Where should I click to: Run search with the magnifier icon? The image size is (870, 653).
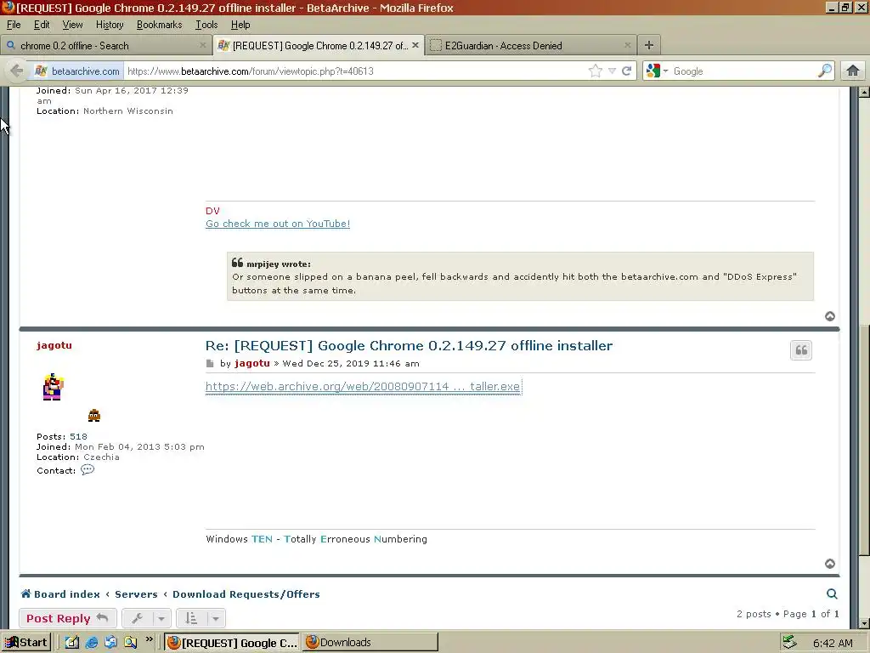coord(825,71)
